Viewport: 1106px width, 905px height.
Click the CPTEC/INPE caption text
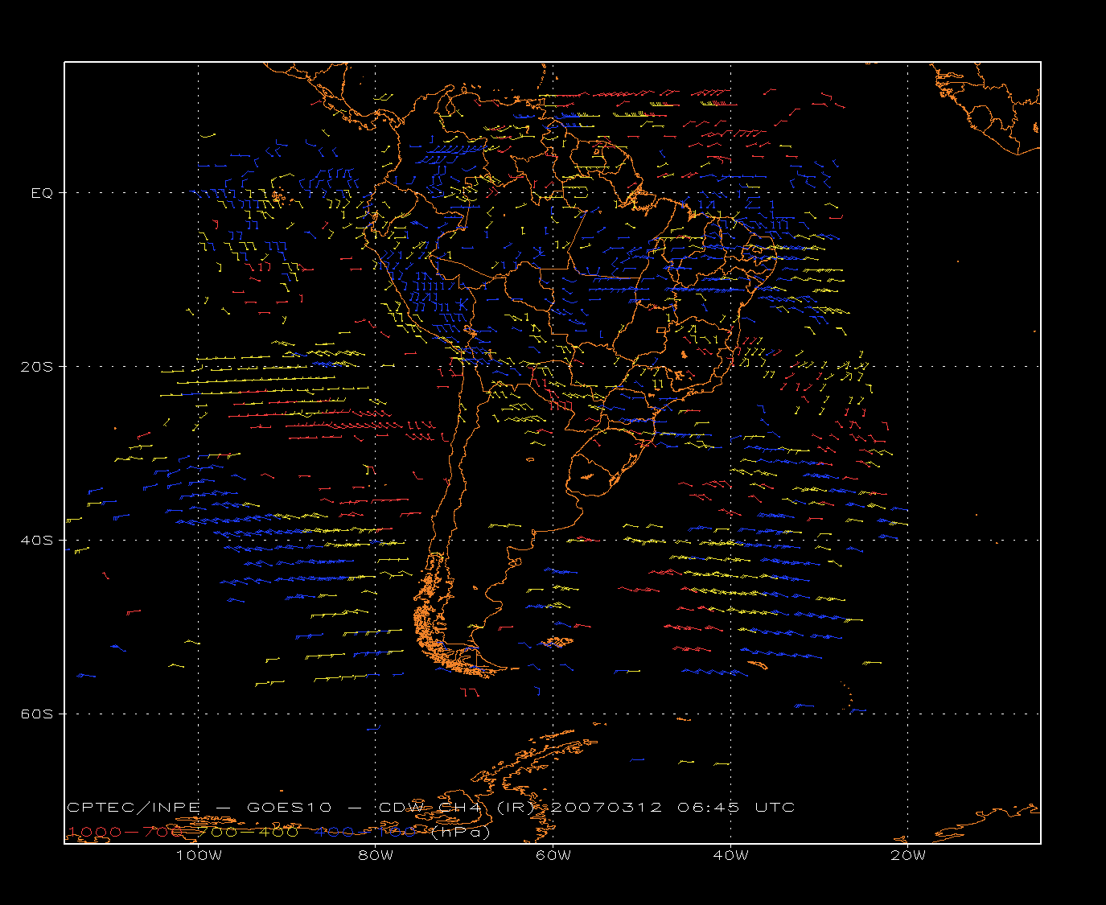pos(134,807)
